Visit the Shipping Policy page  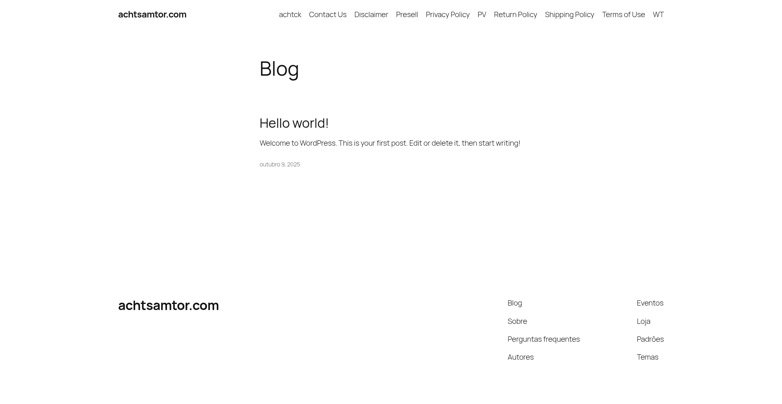coord(569,15)
